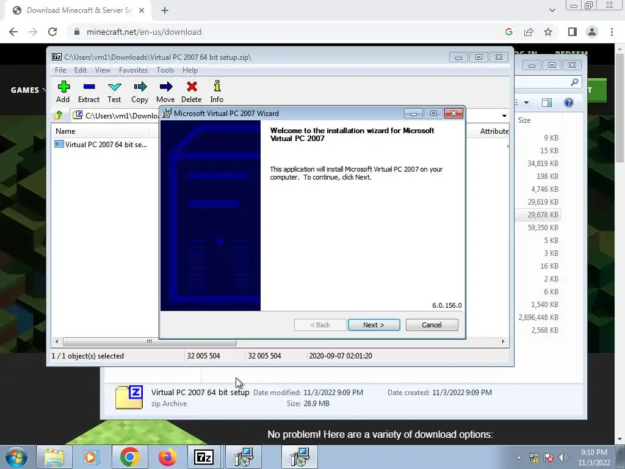Select the 59,350 KB file row in Explorer
625x469 pixels.
[538, 227]
